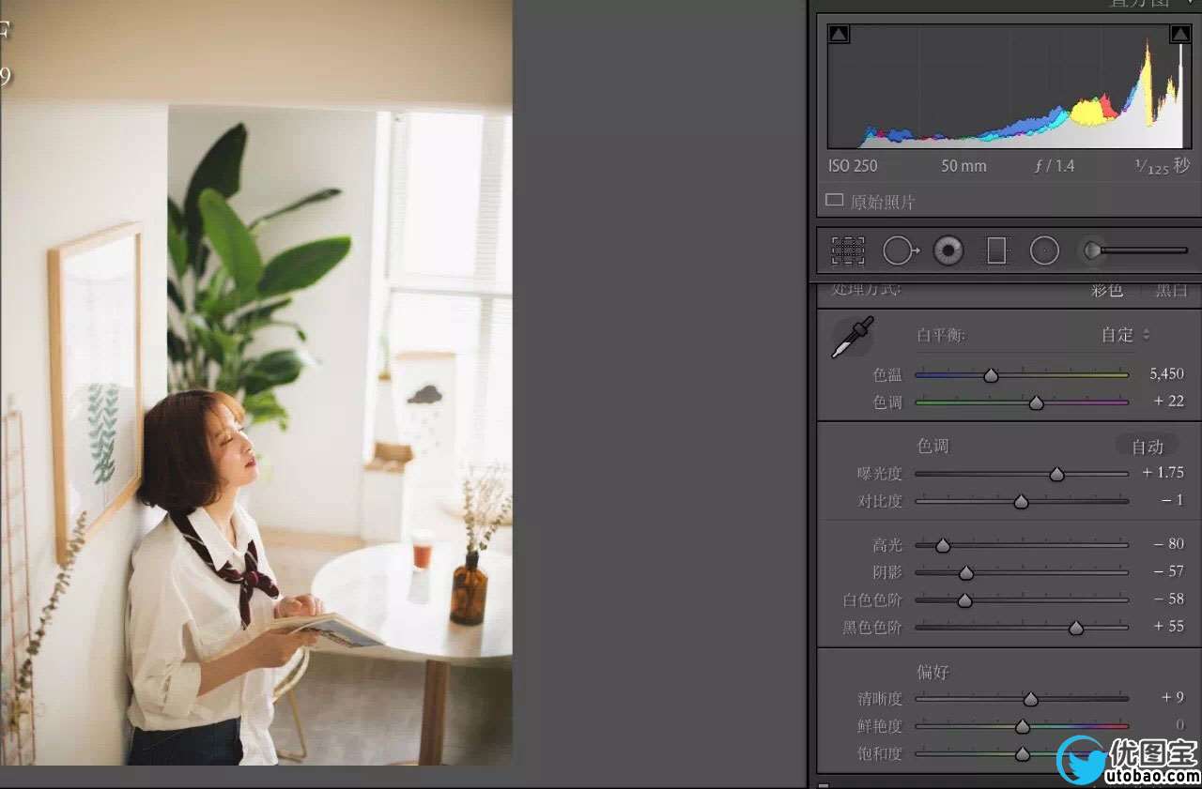
Task: Click the histogram graph area
Action: coord(1009,86)
